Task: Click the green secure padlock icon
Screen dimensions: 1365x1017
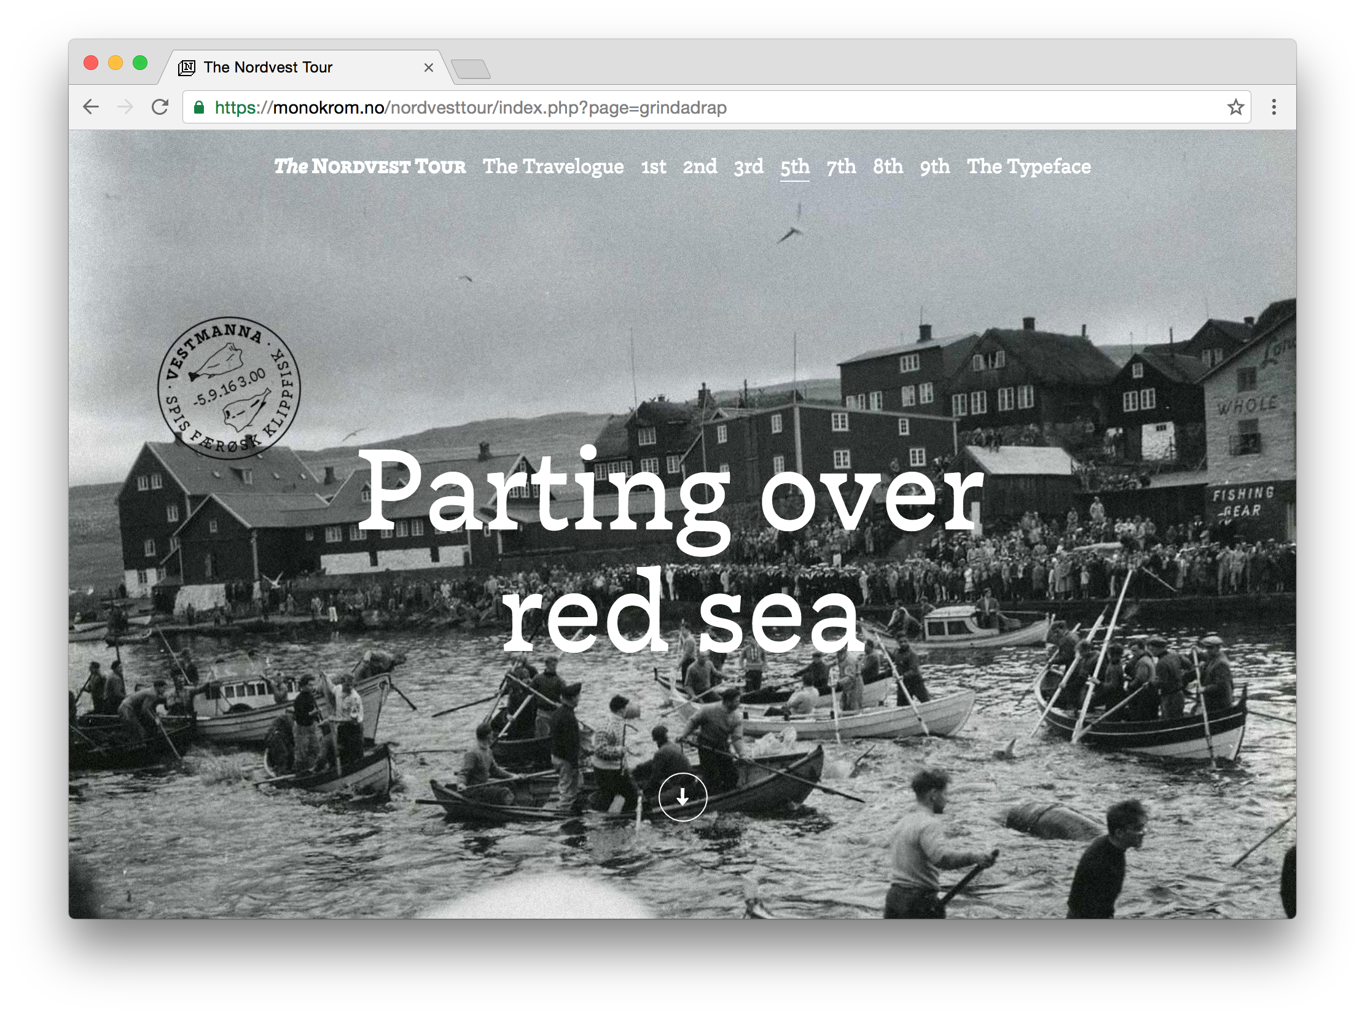Action: (199, 107)
